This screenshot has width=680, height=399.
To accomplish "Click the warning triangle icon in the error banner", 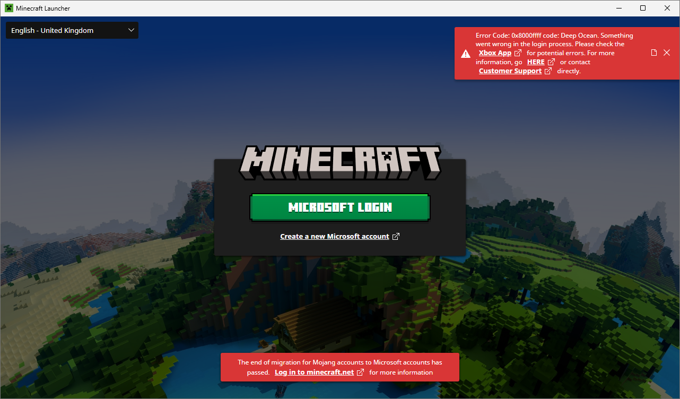I will (x=465, y=53).
